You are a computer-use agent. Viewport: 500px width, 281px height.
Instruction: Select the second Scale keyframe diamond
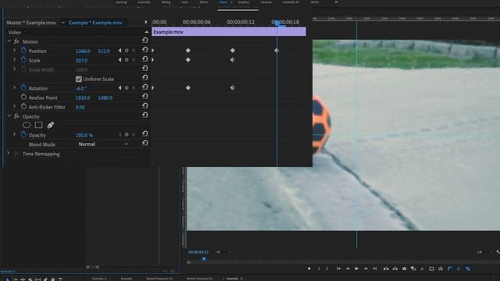point(233,59)
